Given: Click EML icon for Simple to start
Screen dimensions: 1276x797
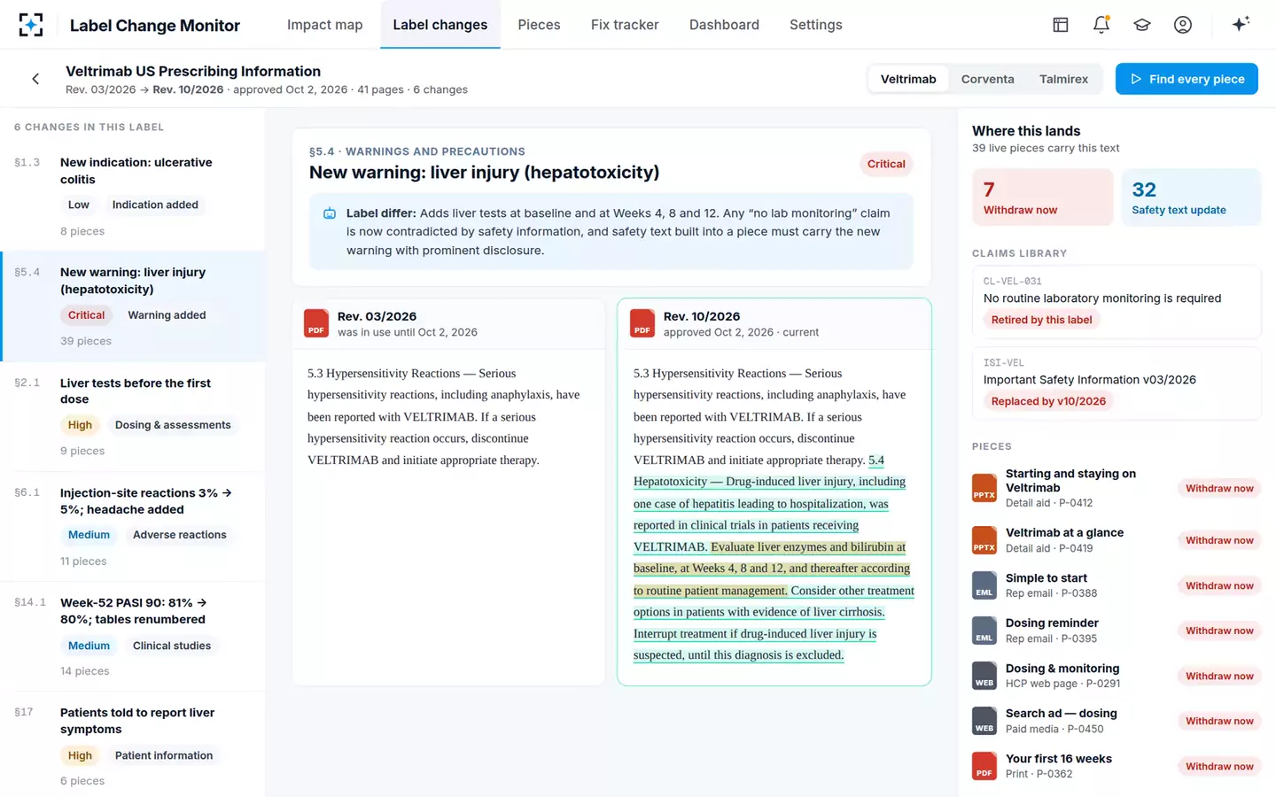Looking at the screenshot, I should tap(984, 585).
